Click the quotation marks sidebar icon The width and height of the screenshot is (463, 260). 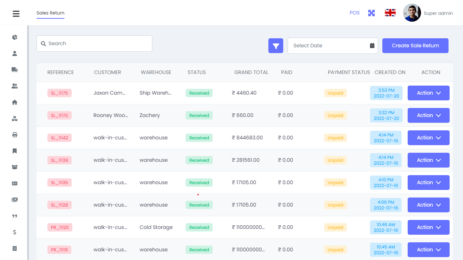coord(15,216)
